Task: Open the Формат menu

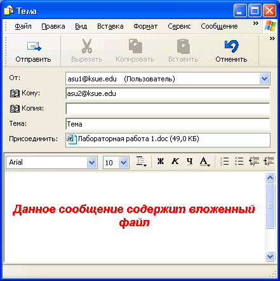Action: tap(145, 27)
